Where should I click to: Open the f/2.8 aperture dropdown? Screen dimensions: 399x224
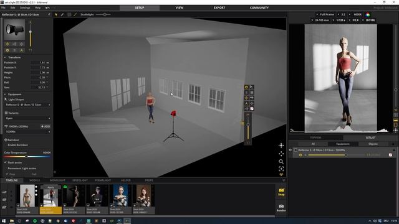pos(354,20)
